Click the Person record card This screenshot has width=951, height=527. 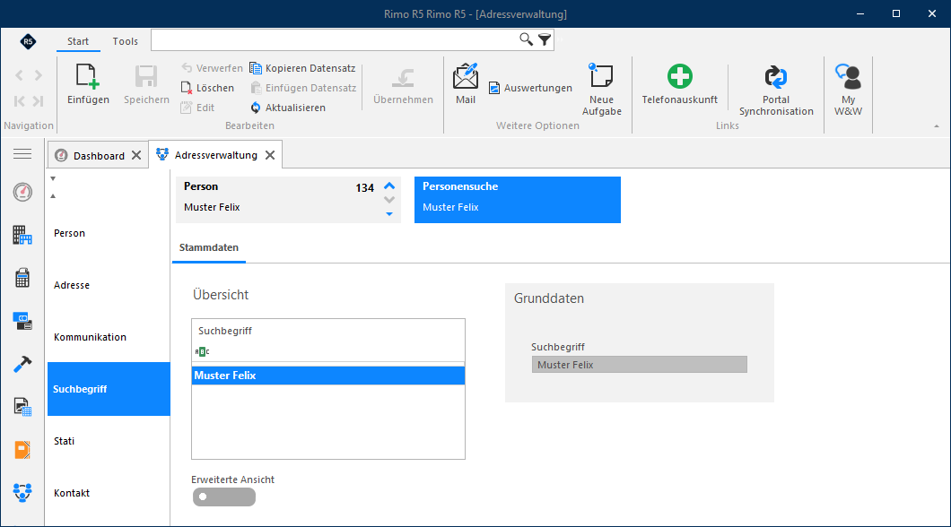pyautogui.click(x=288, y=200)
